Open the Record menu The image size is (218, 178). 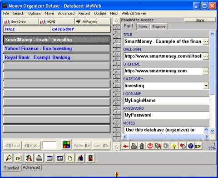(84, 13)
